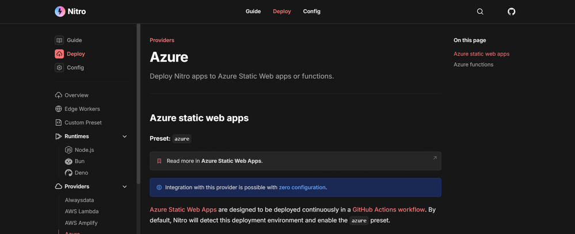Click the Bun runtime icon
Screen dimensions: 575x234
tap(68, 162)
